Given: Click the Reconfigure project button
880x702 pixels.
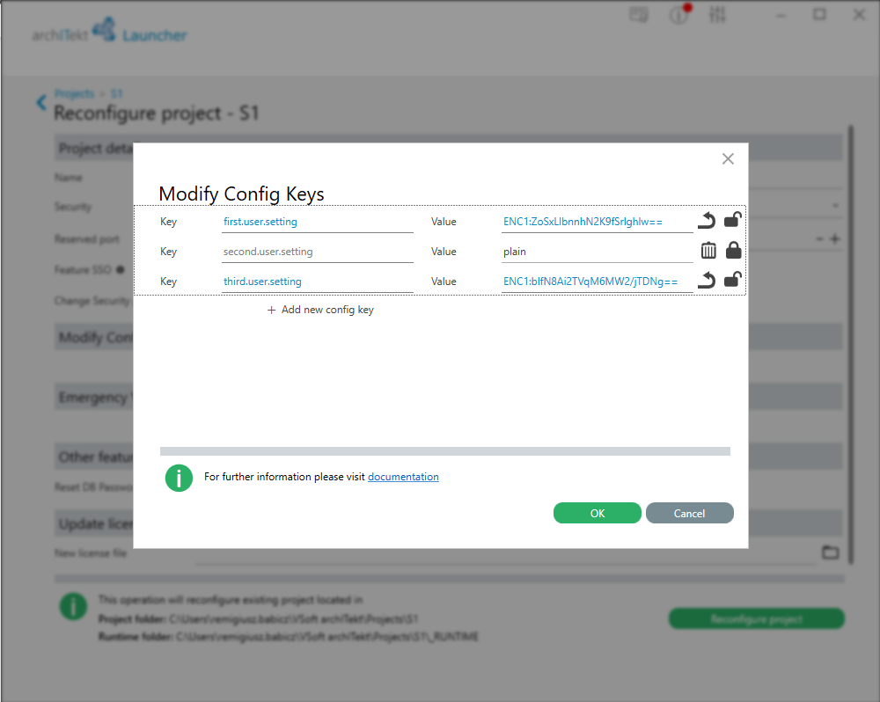Looking at the screenshot, I should [x=757, y=618].
